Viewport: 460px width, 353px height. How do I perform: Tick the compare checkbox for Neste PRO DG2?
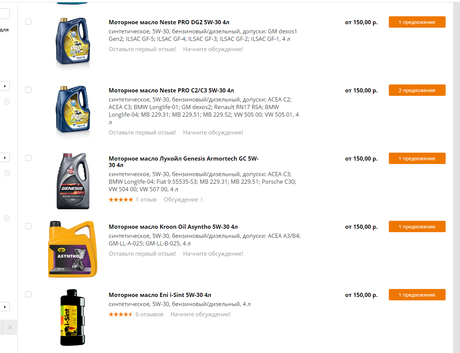point(28,22)
